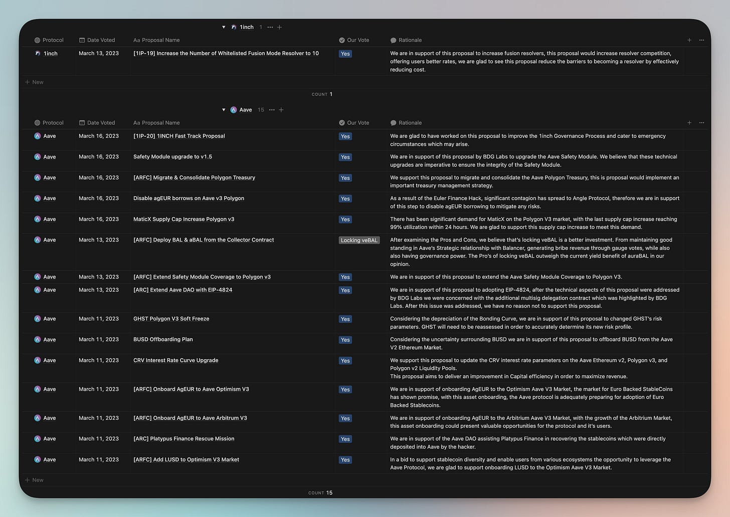
Task: Click Aave icon in MaticX Supply Cap row
Action: coord(38,219)
